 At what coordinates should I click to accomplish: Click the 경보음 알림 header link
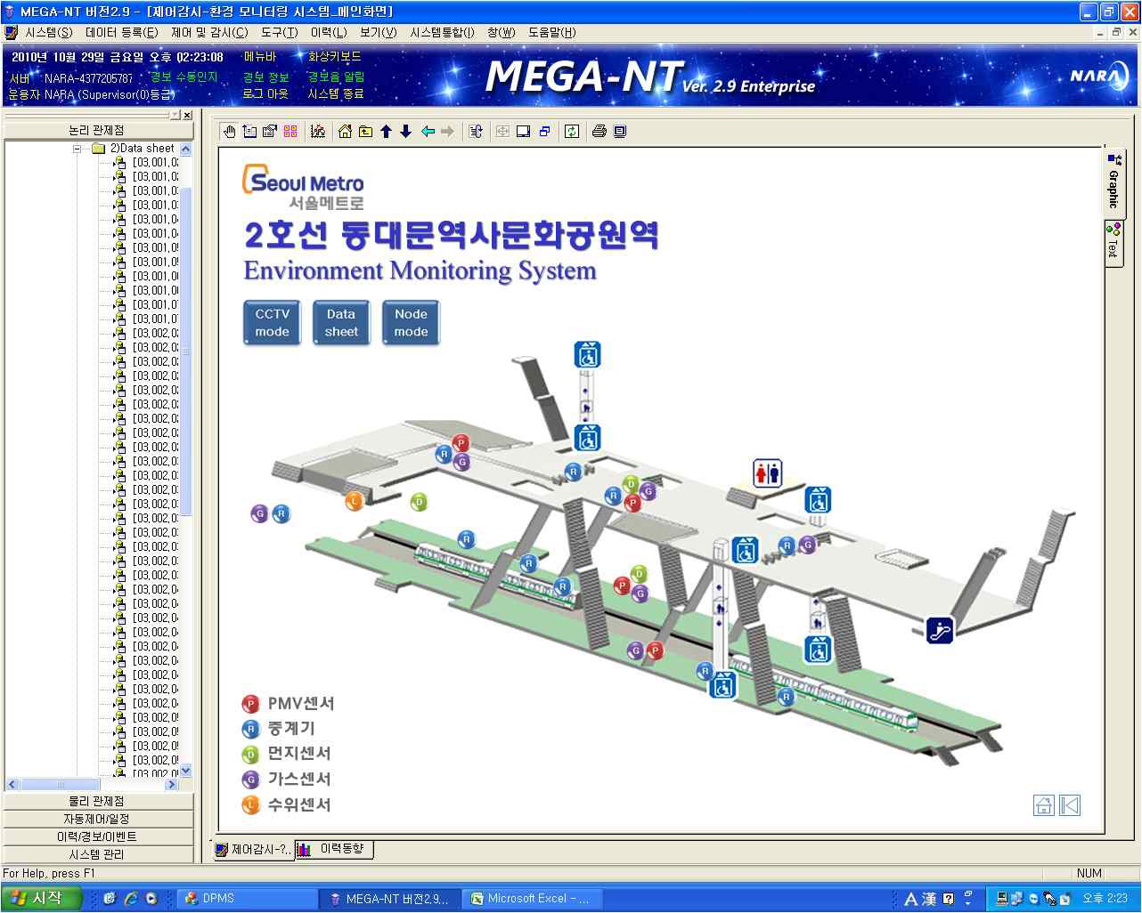[x=337, y=77]
